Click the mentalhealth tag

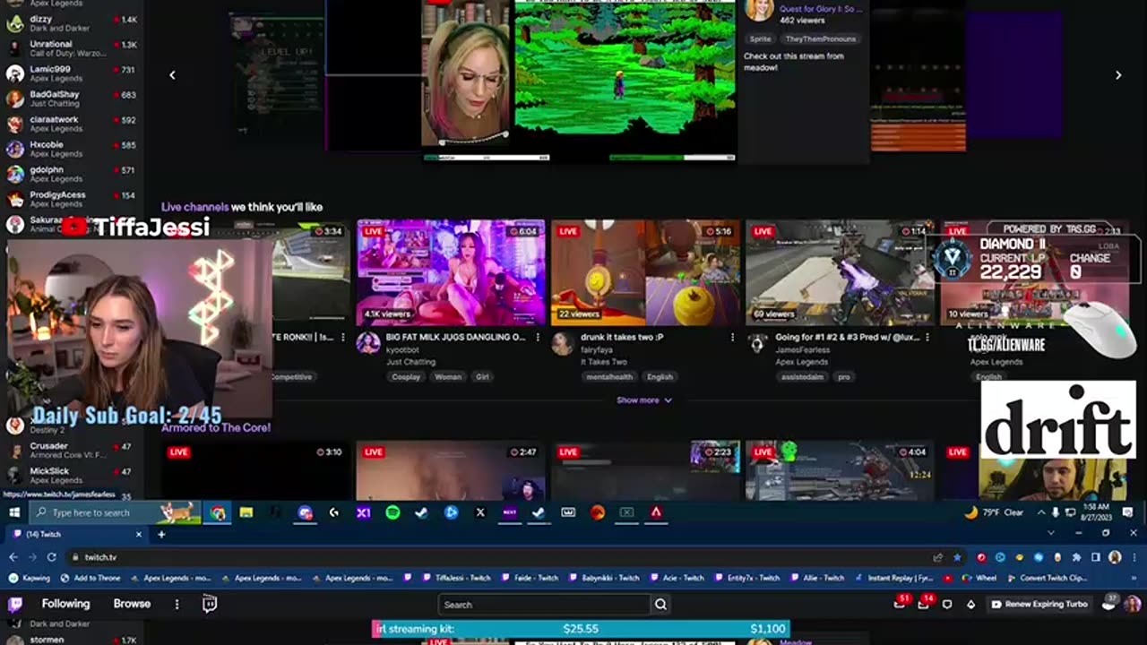coord(610,377)
